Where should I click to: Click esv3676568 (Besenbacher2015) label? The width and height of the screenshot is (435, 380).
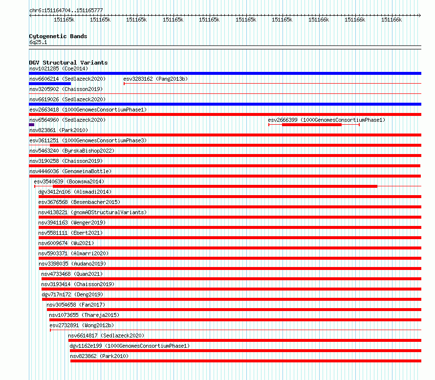pos(79,202)
